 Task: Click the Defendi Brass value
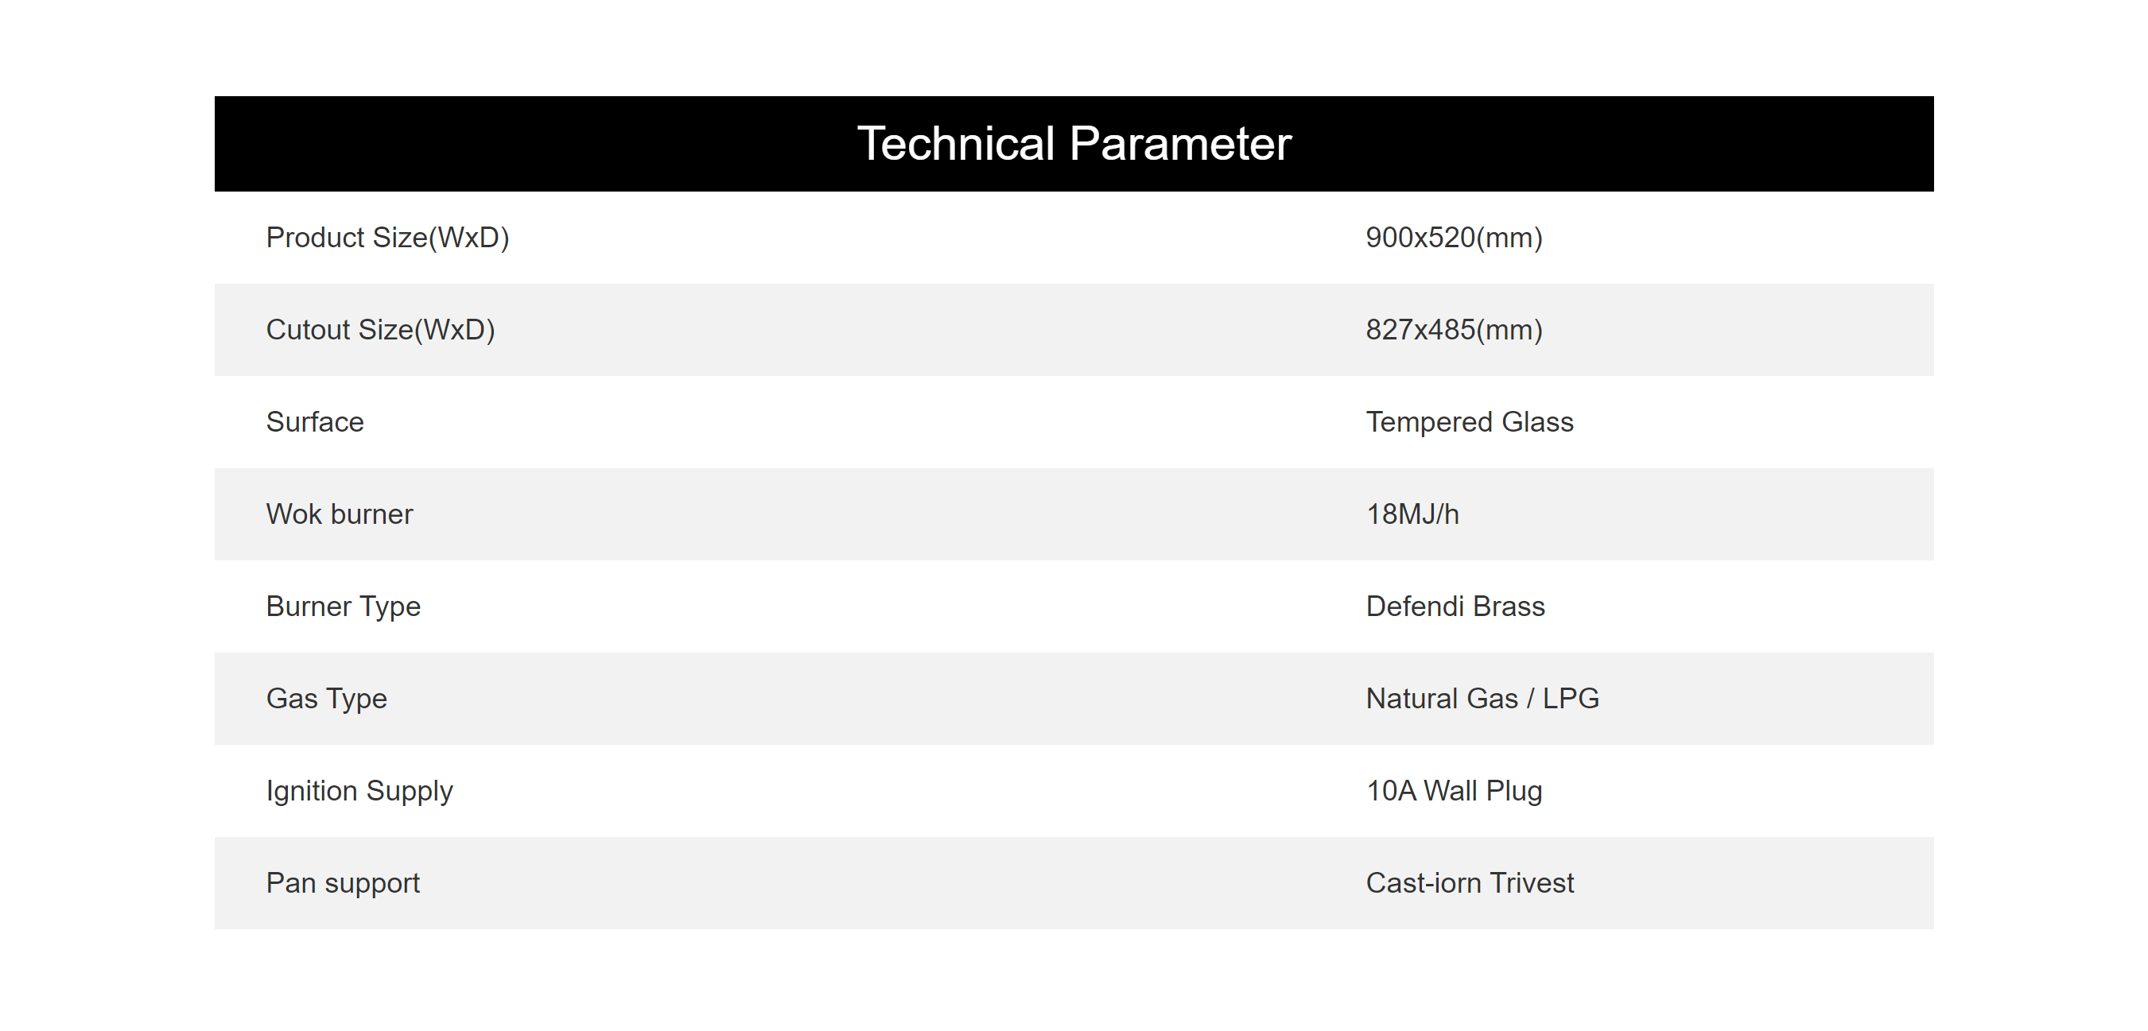[x=1455, y=606]
